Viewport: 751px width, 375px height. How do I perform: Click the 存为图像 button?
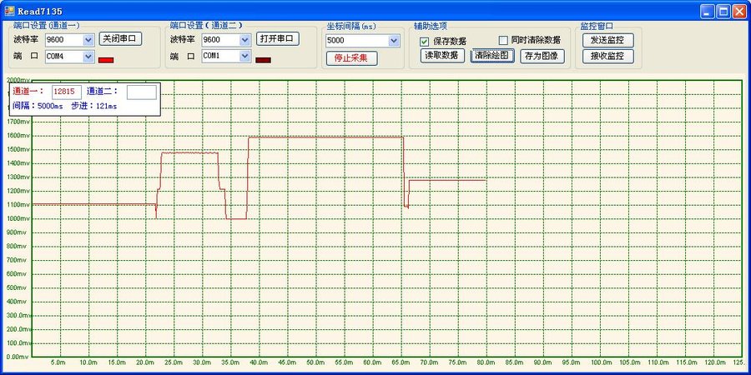click(x=542, y=56)
